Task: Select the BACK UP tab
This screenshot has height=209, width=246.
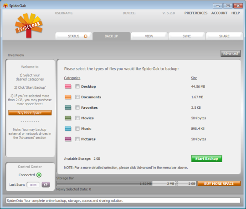Action: click(x=112, y=36)
